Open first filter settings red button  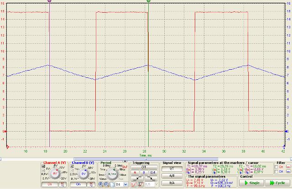[288, 167]
